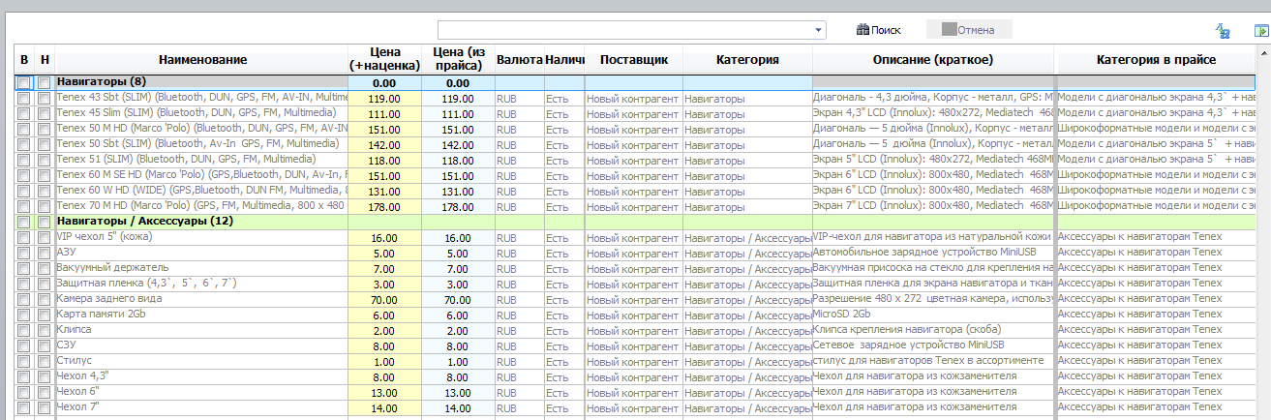This screenshot has height=420, width=1271.
Task: Click the В column header
Action: point(24,60)
